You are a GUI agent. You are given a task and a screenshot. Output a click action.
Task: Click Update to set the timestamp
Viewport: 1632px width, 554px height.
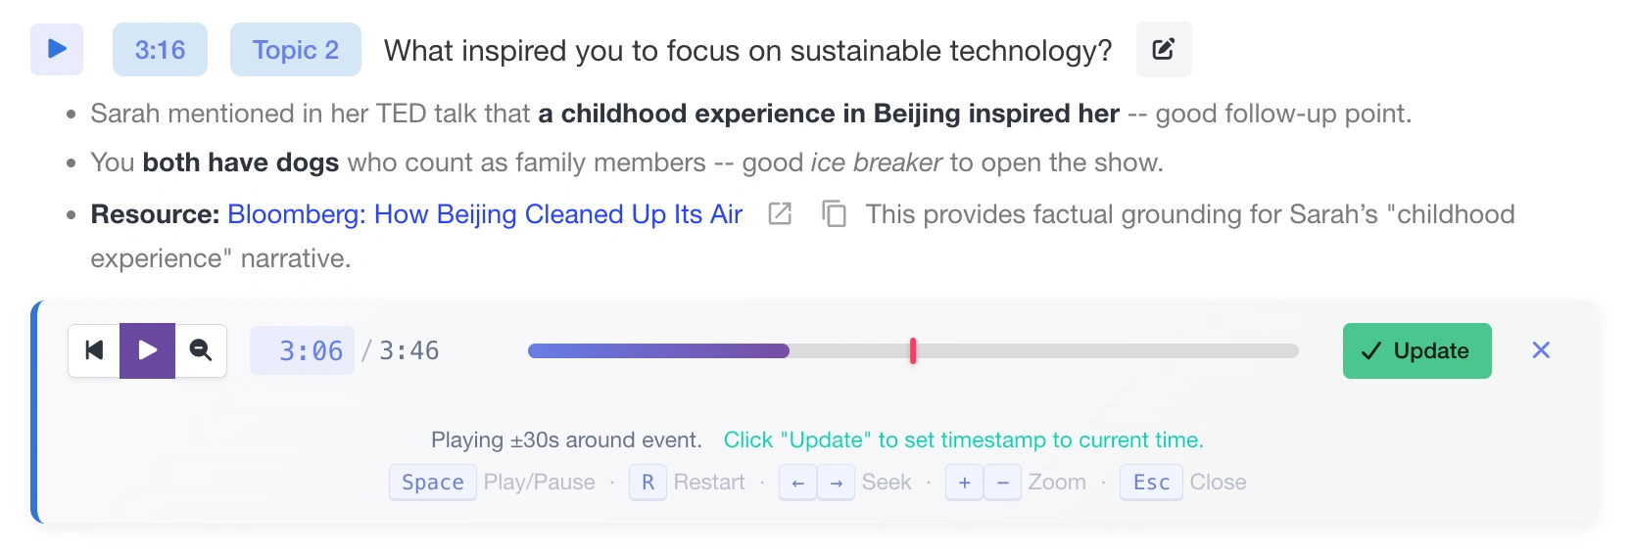[x=1416, y=351]
